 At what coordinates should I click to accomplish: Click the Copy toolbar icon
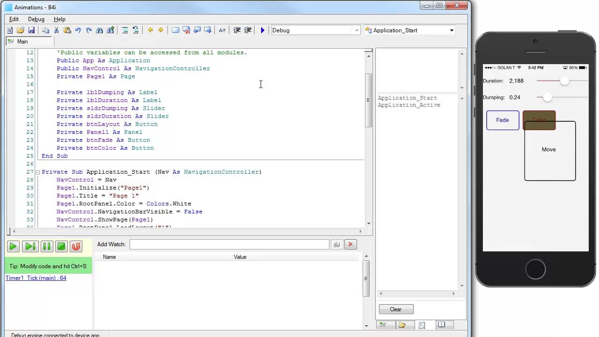45,30
